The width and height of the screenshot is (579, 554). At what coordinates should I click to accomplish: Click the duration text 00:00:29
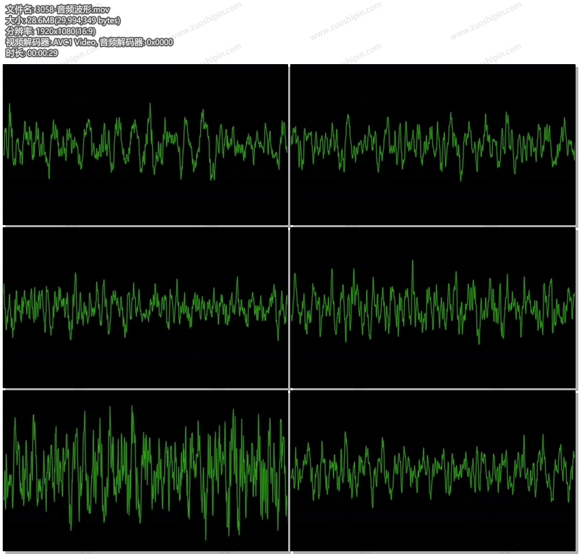point(42,53)
